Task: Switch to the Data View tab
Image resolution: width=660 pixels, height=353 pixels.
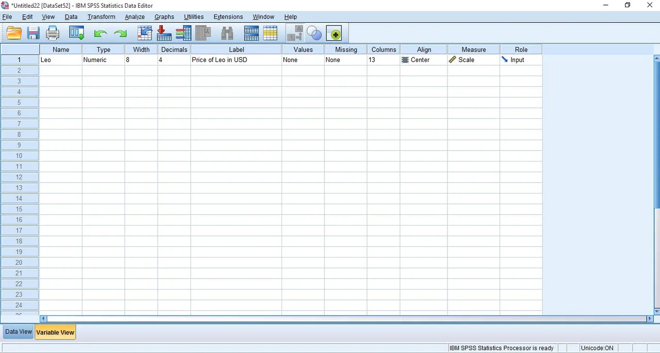Action: click(x=19, y=332)
